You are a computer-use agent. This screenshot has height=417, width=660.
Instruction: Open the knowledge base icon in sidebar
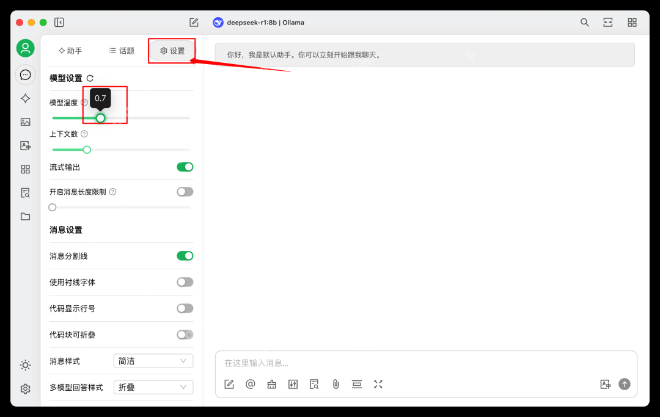coord(25,192)
